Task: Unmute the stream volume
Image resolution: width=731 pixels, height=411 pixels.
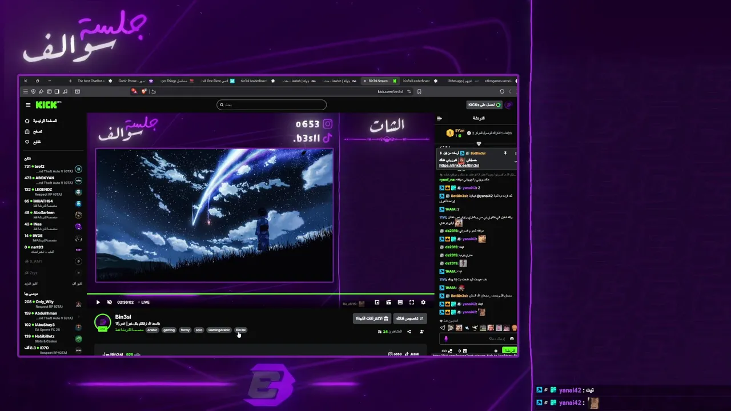Action: pyautogui.click(x=110, y=303)
